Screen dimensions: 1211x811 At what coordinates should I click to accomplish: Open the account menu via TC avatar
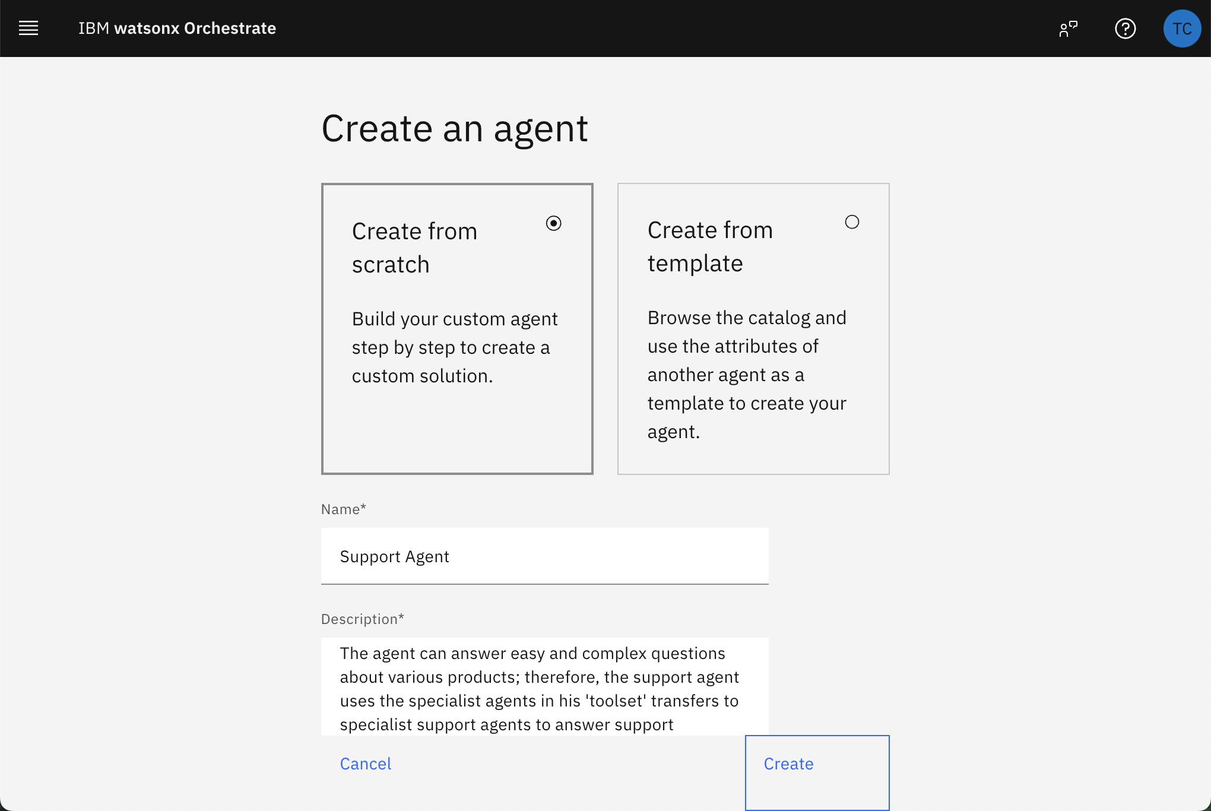[x=1182, y=28]
